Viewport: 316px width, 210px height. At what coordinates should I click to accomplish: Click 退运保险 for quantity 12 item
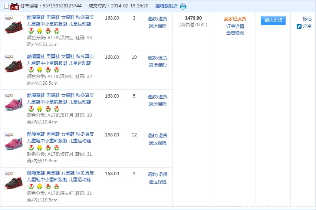157,143
